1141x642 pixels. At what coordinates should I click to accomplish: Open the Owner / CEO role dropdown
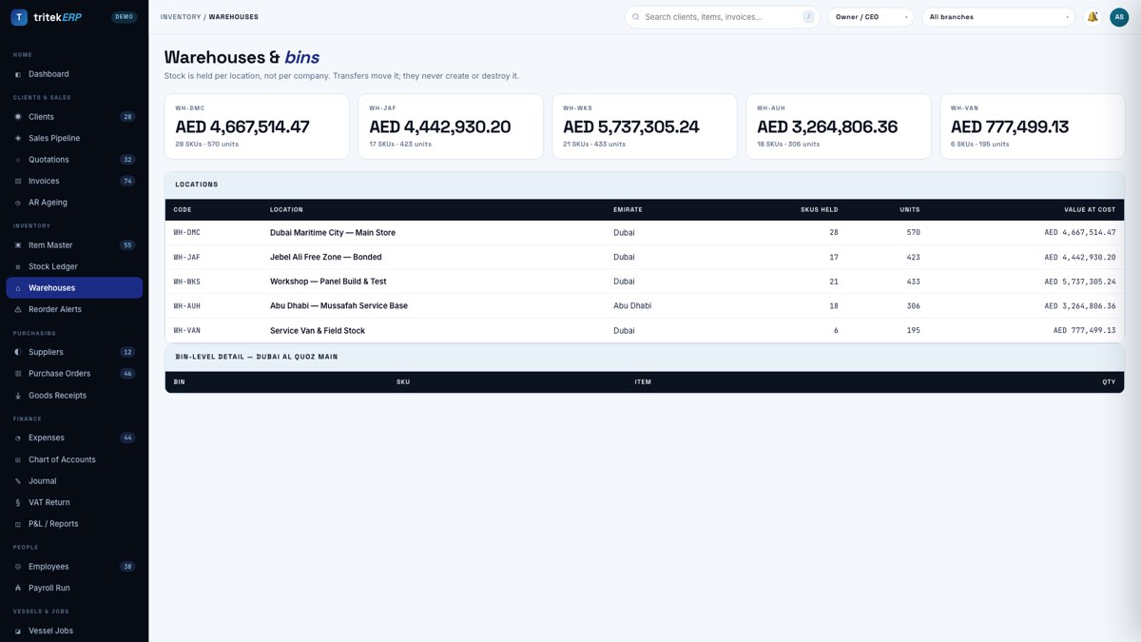[x=871, y=17]
